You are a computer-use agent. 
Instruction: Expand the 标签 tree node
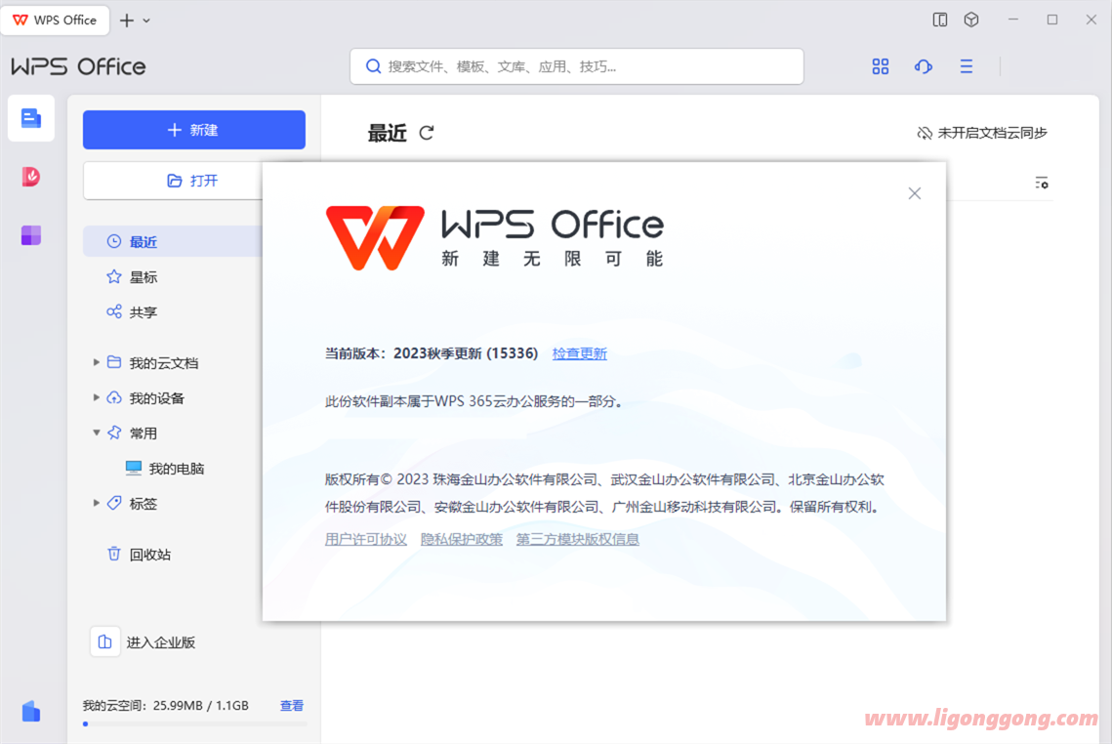(96, 503)
